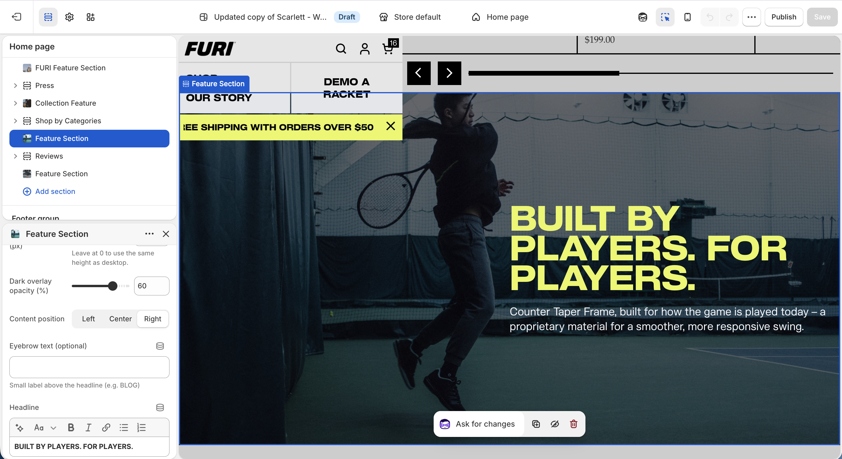Click the Publish button
842x459 pixels.
point(783,17)
